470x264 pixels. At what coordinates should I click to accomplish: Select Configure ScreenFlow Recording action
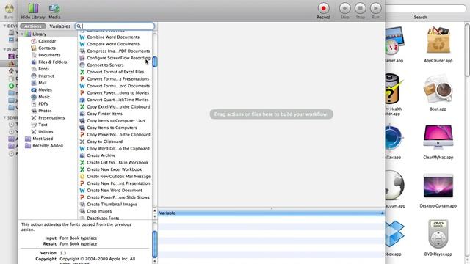pos(118,58)
